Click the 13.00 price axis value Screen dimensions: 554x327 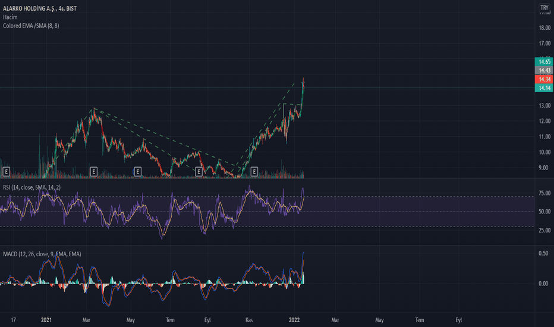pyautogui.click(x=544, y=105)
